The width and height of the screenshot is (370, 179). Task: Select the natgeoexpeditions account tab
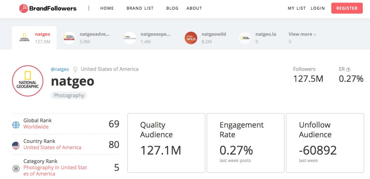(147, 38)
